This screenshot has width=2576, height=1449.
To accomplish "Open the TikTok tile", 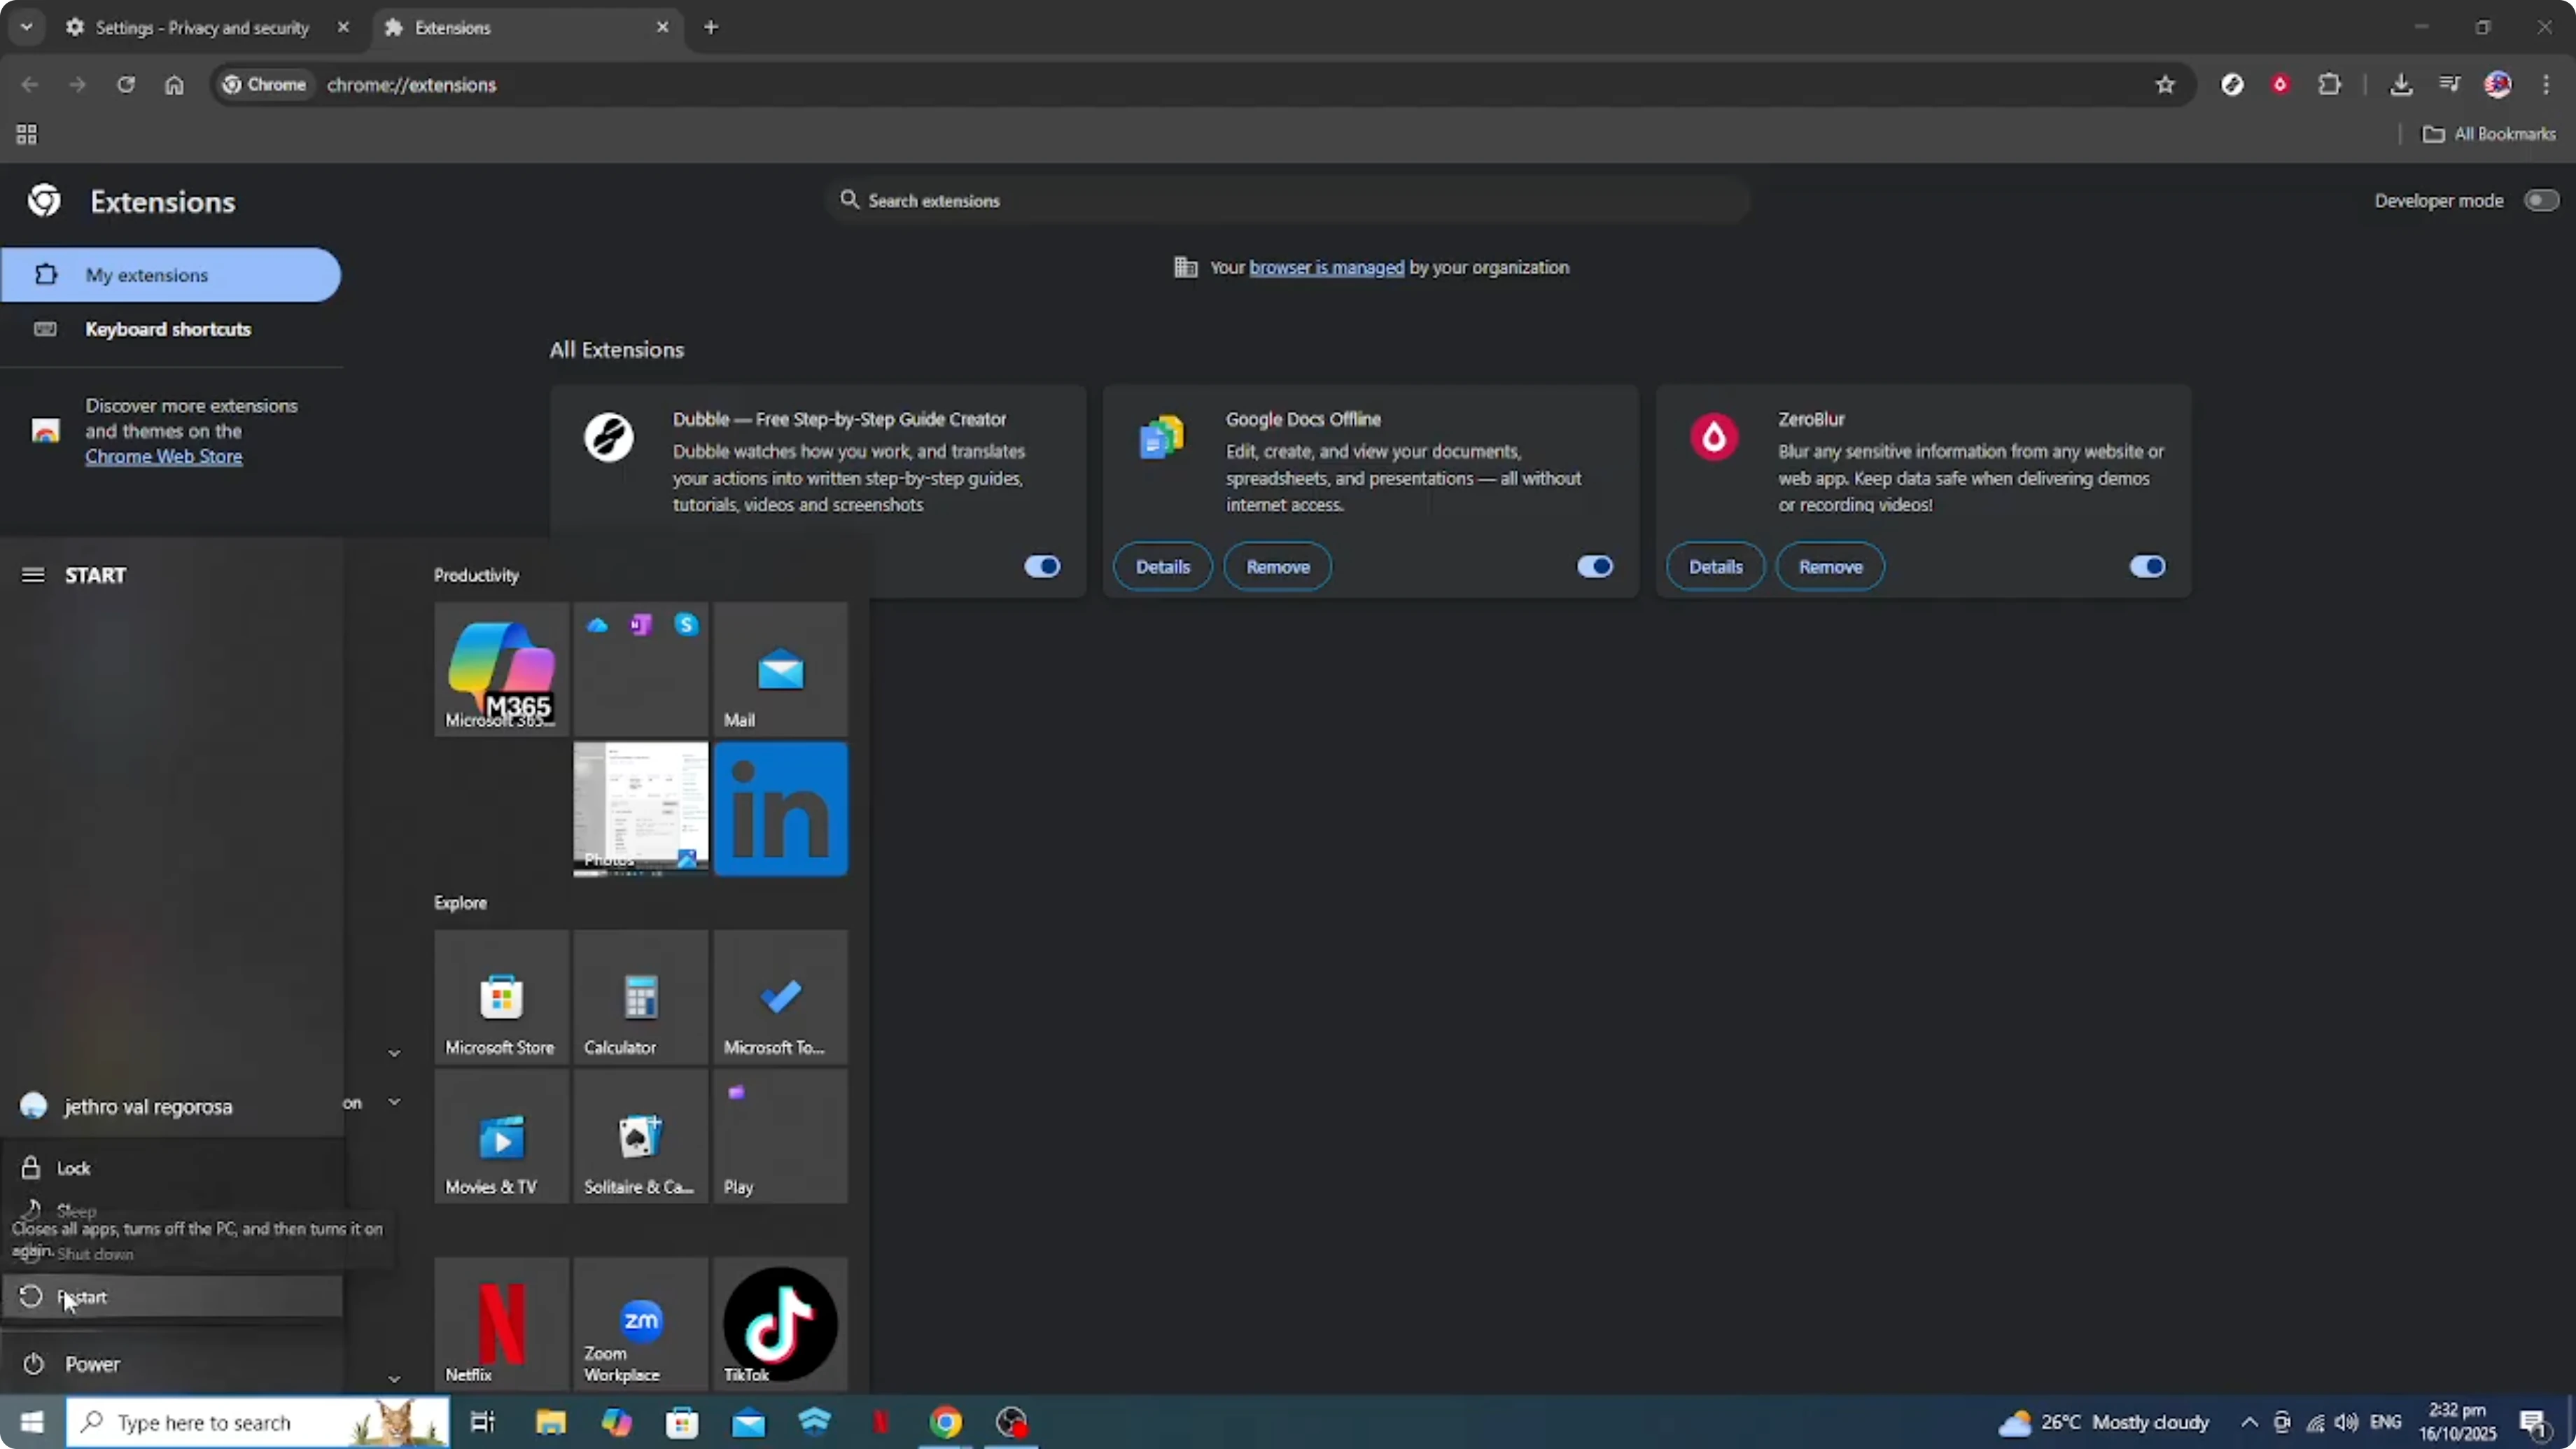I will [x=780, y=1324].
